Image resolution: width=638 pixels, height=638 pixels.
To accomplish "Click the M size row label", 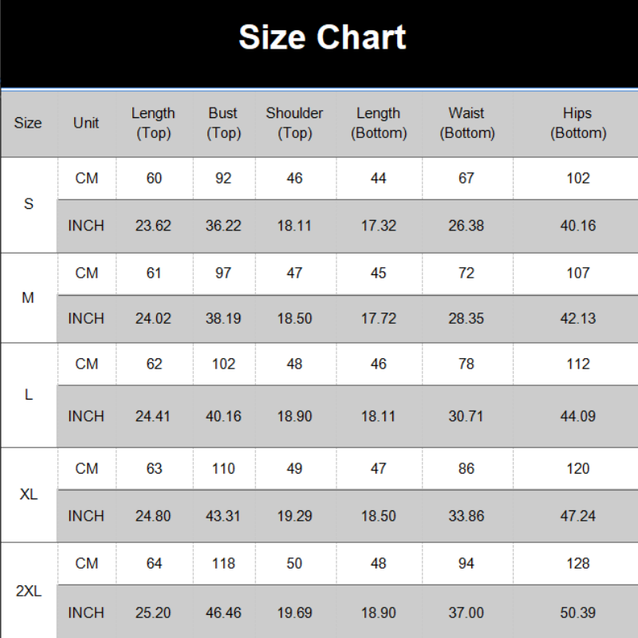I will click(x=29, y=298).
